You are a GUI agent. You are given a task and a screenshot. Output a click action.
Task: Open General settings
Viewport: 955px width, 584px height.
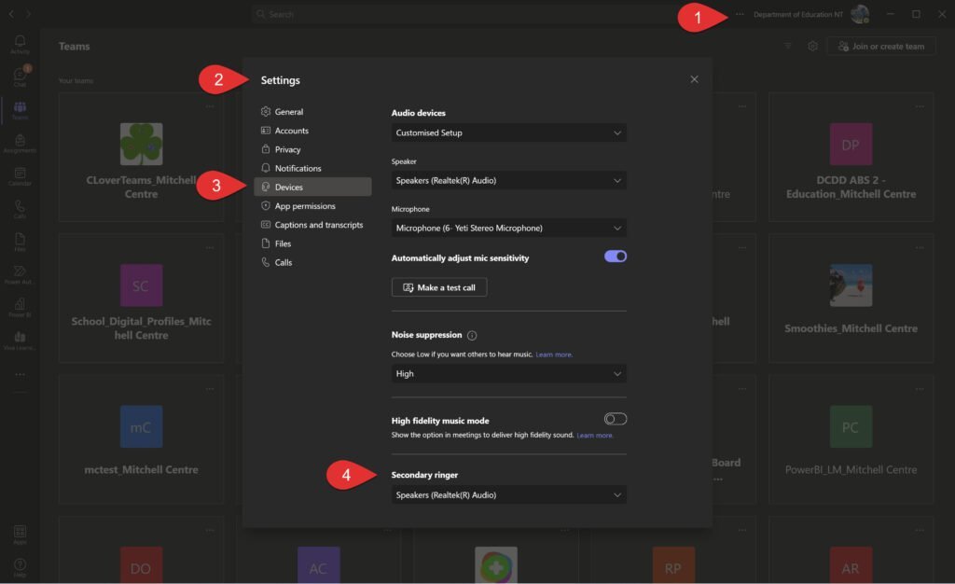tap(312, 111)
